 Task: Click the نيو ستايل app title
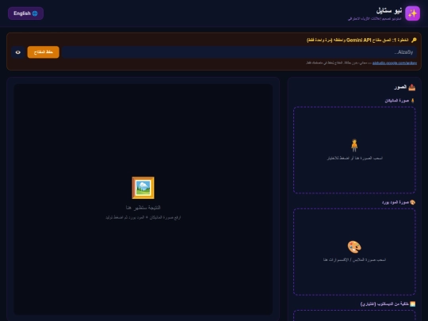tap(389, 11)
